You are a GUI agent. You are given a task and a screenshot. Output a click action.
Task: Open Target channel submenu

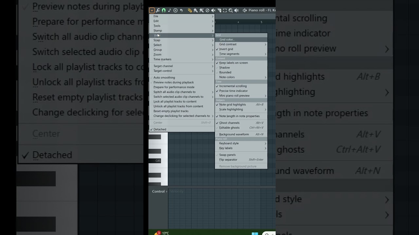(182, 66)
